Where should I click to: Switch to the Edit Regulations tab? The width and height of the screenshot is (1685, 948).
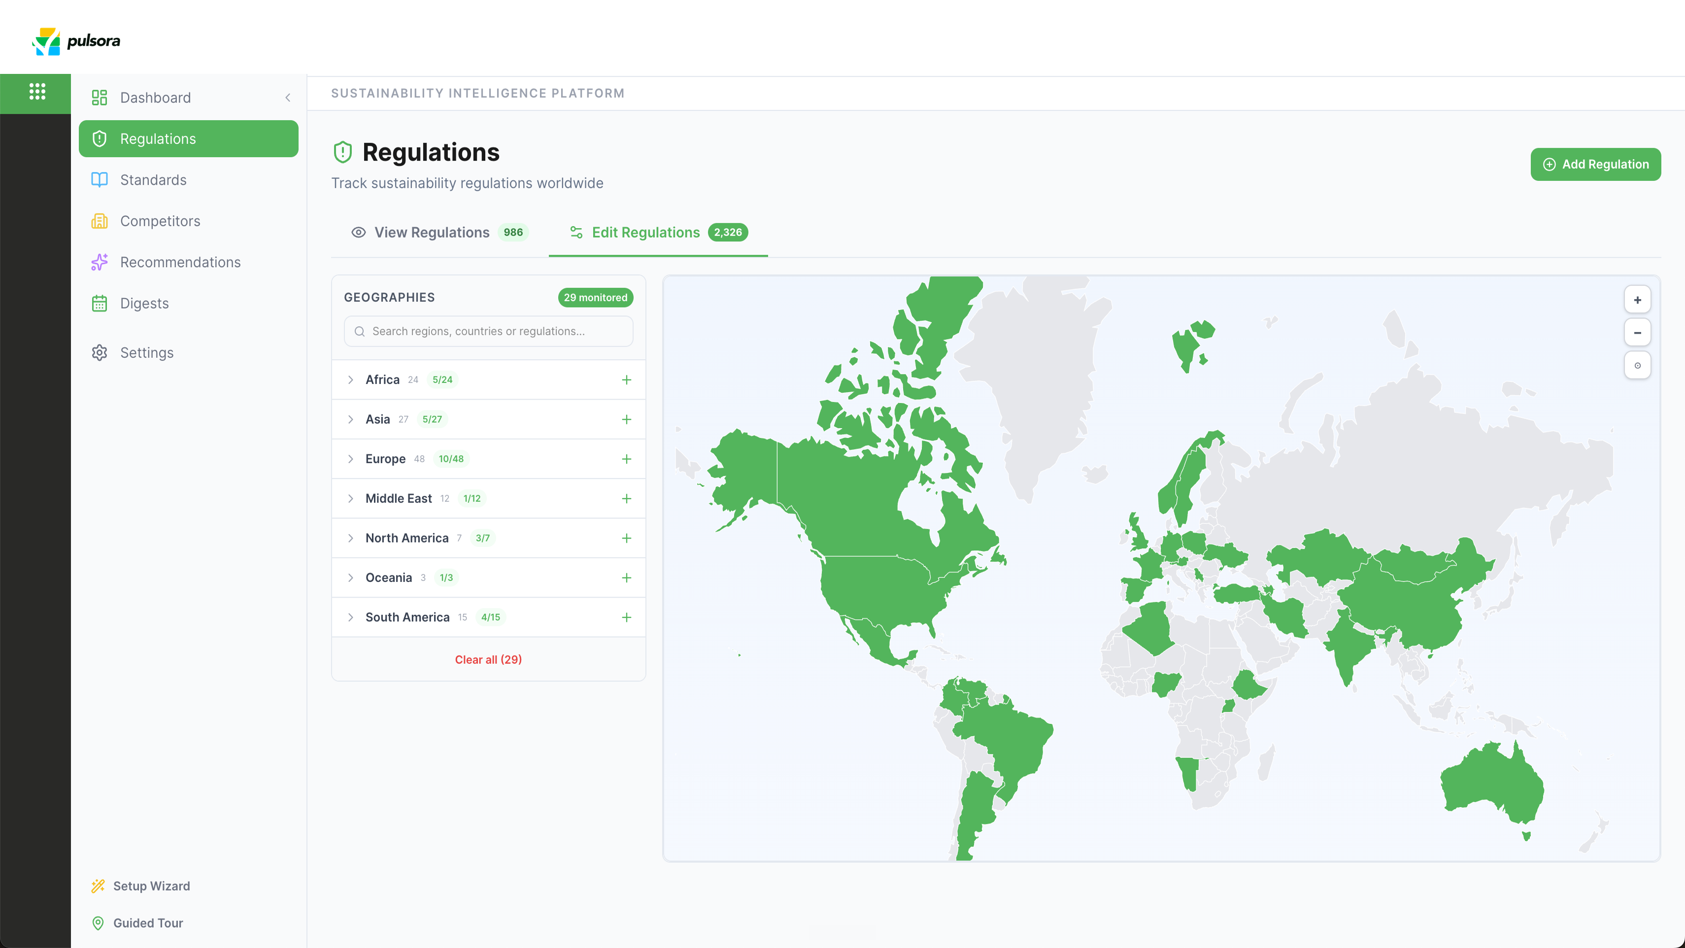(x=658, y=232)
